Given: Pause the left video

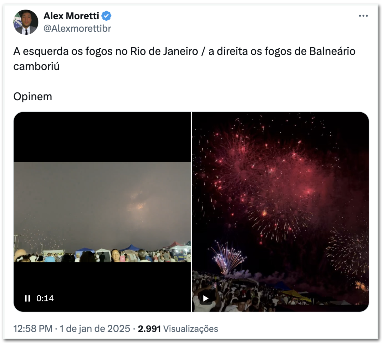Looking at the screenshot, I should pyautogui.click(x=28, y=298).
